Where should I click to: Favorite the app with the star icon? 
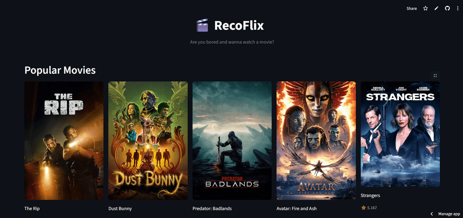click(426, 9)
